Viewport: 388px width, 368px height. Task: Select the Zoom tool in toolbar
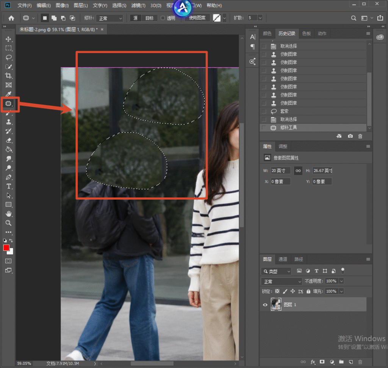(8, 223)
